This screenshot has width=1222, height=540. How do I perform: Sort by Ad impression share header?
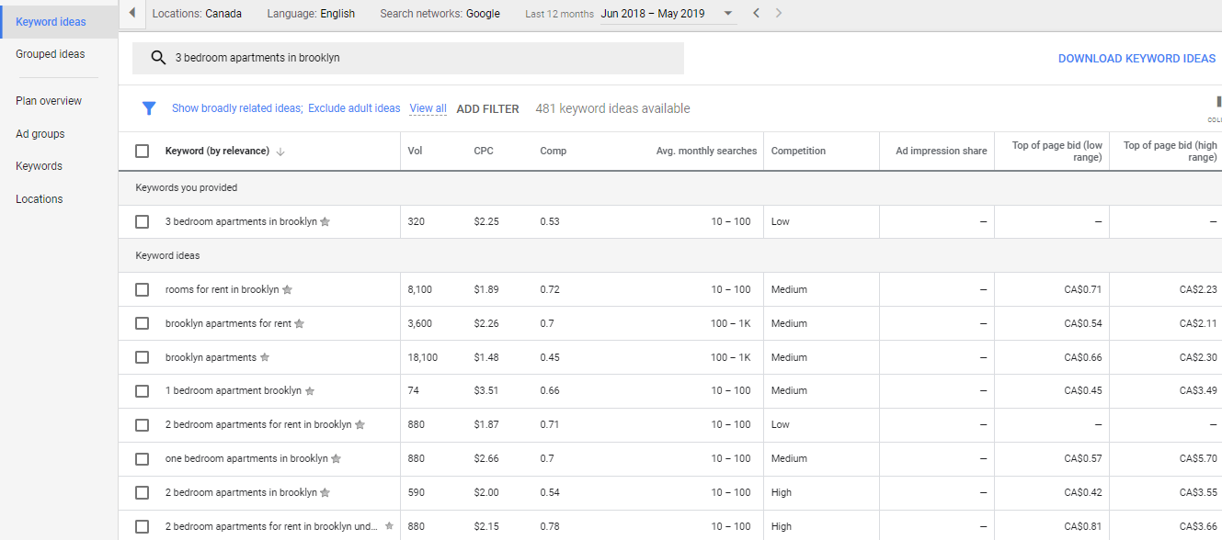click(x=942, y=151)
